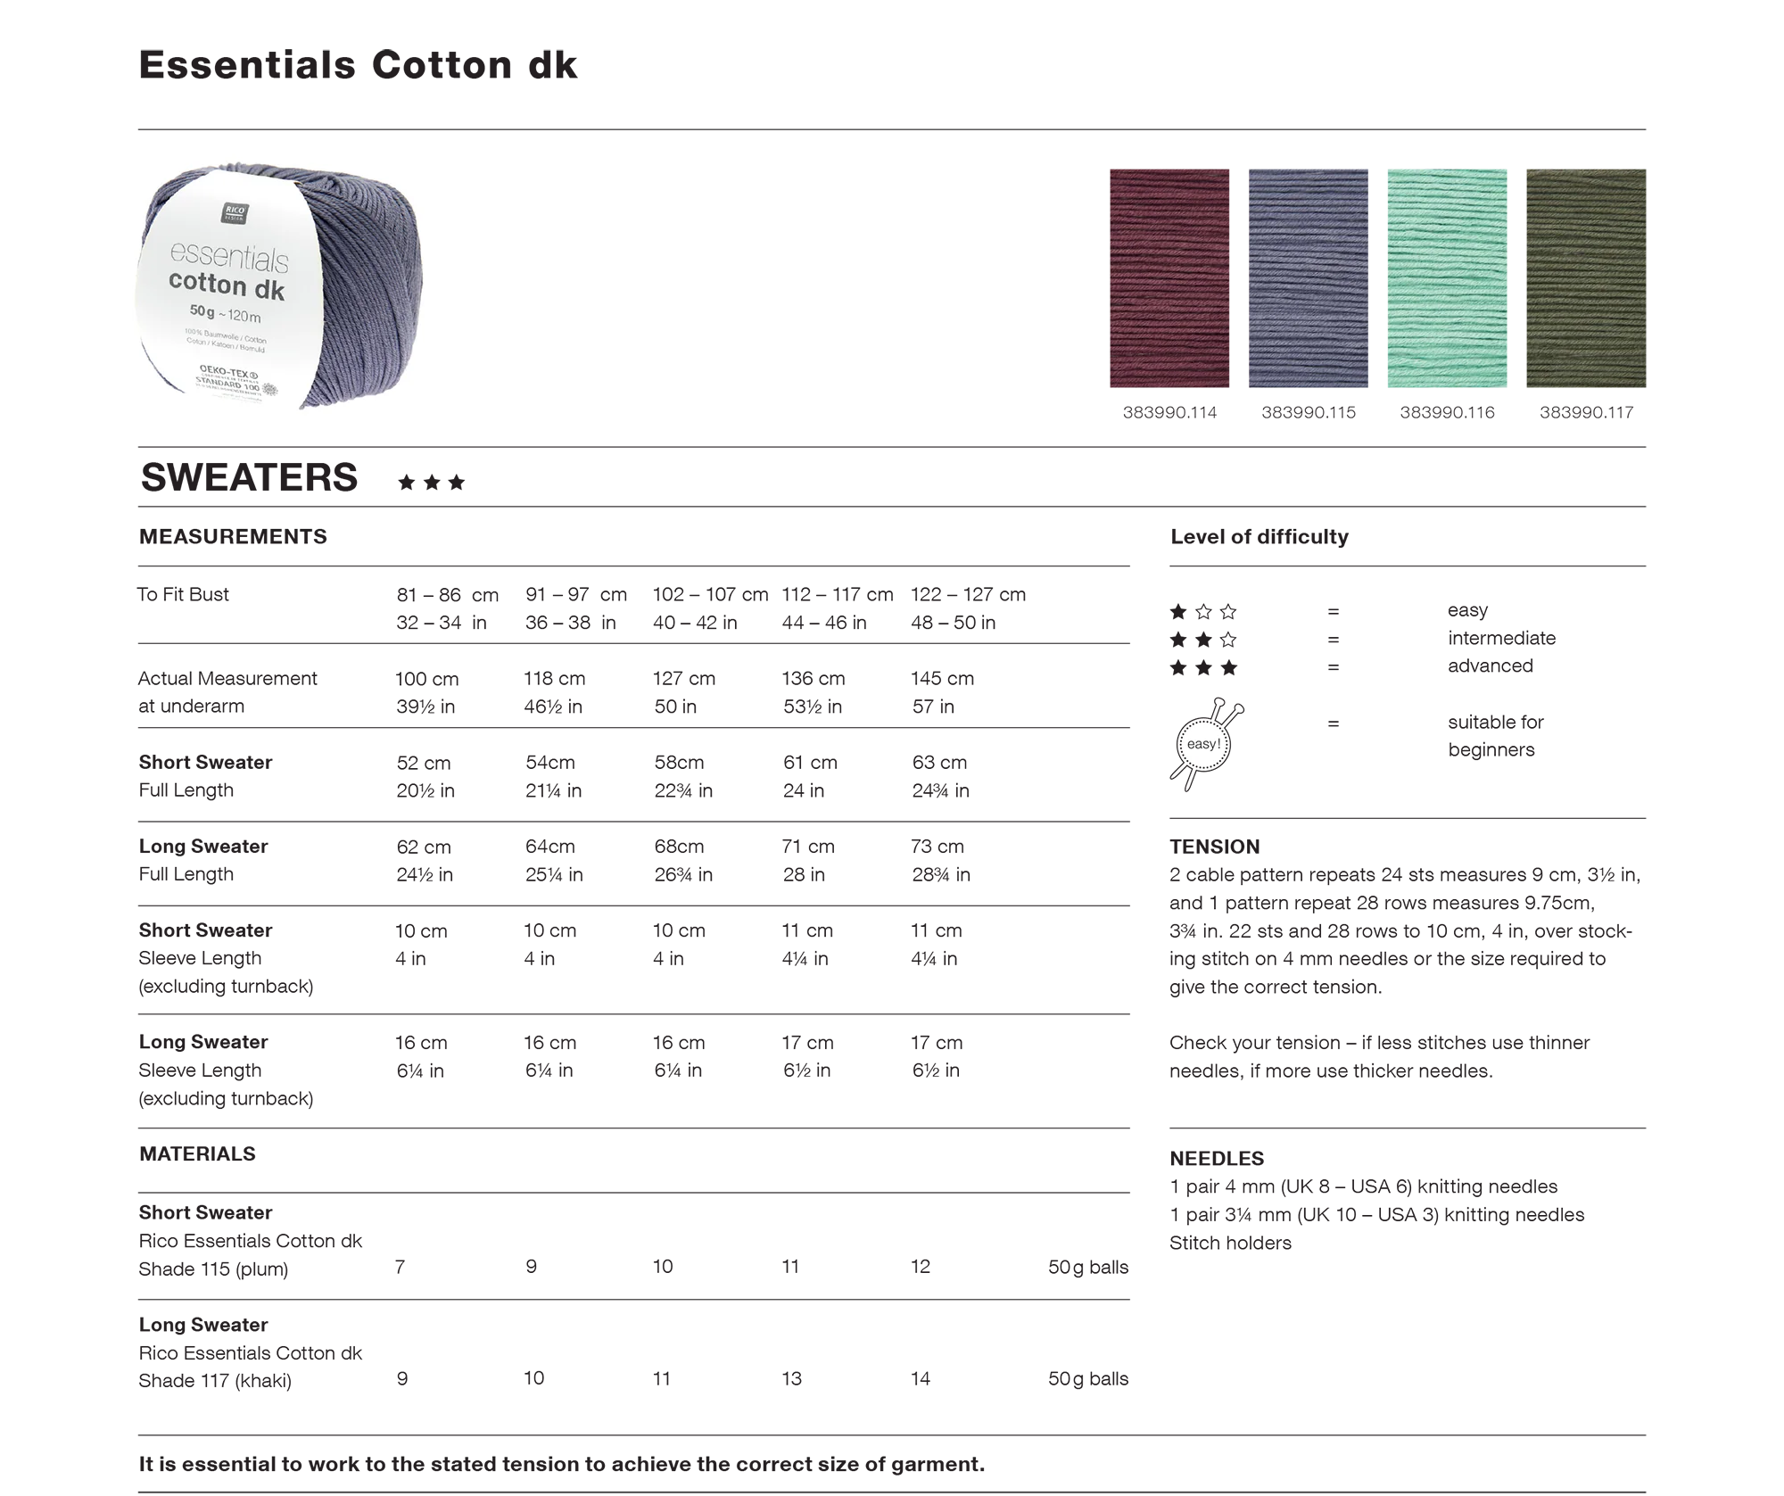This screenshot has height=1496, width=1784.
Task: Click the MATERIALS section heading
Action: [197, 1153]
